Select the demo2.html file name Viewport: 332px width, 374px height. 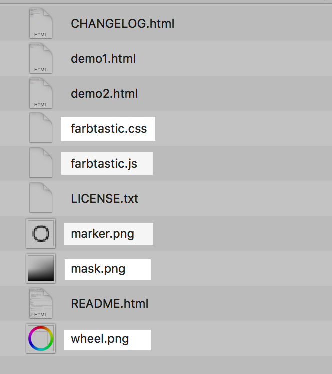point(104,94)
